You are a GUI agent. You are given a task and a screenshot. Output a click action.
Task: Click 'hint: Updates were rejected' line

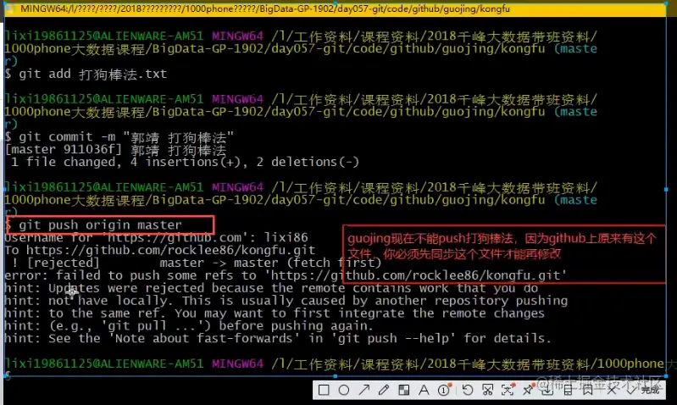pyautogui.click(x=271, y=287)
